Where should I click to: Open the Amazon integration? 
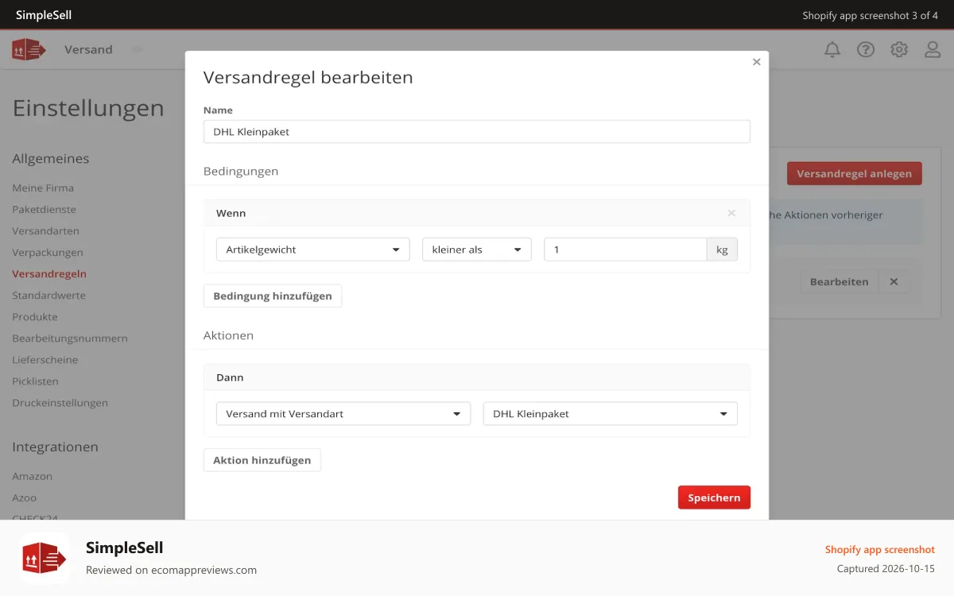point(32,477)
